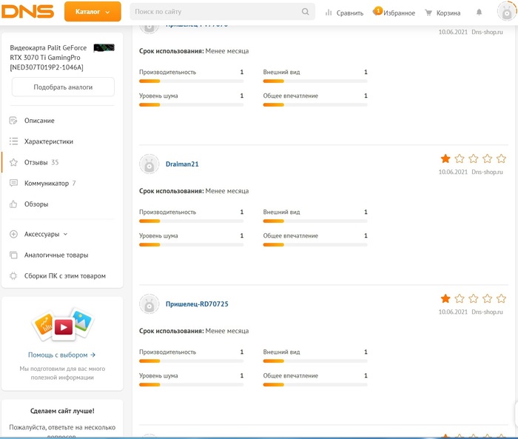Click the Характеристики list icon
The image size is (518, 439).
[x=13, y=141]
